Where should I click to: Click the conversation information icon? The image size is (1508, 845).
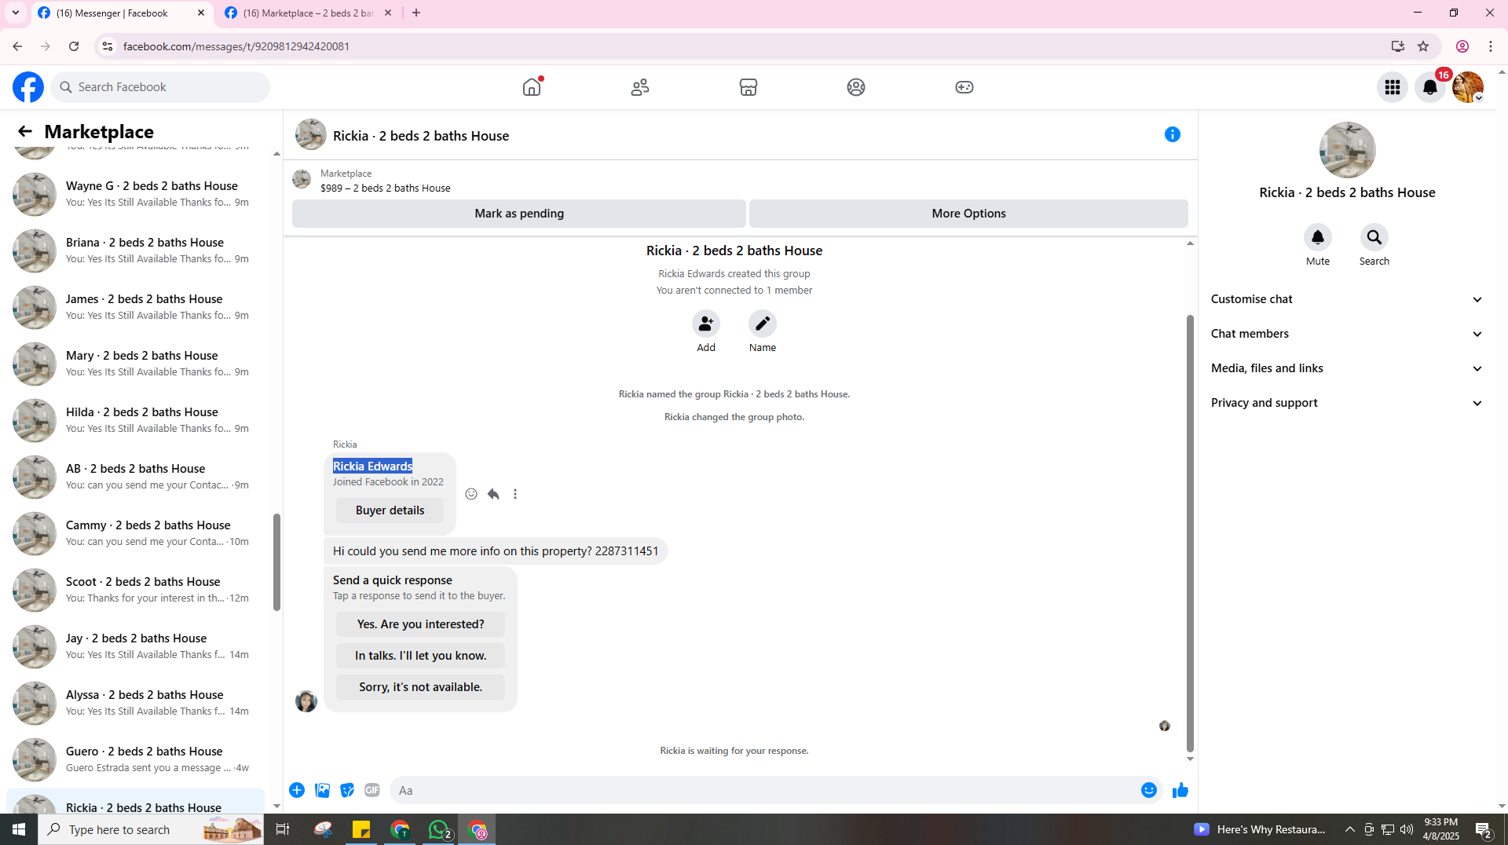[1173, 134]
